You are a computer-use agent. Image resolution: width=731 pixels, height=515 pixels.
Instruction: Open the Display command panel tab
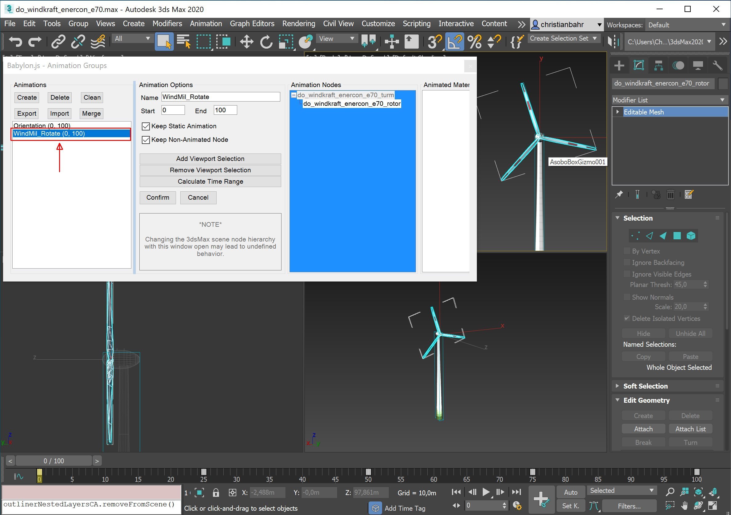(x=698, y=66)
